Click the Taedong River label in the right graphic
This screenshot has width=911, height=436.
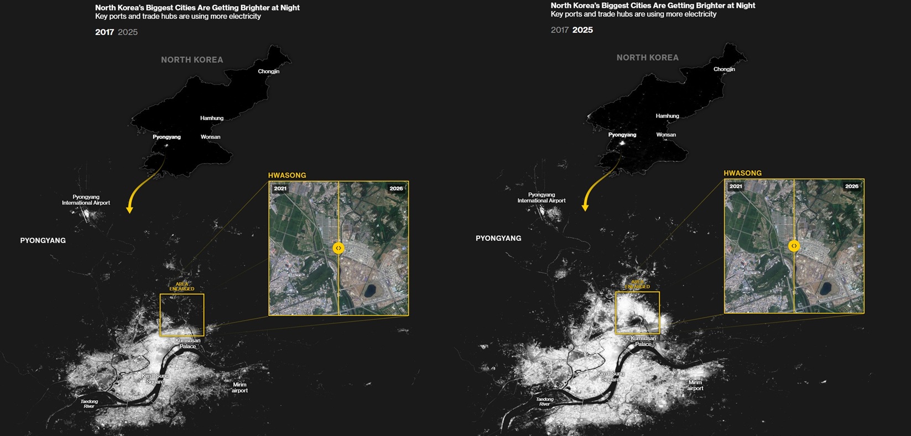tap(545, 402)
